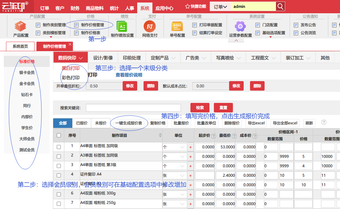Open the 查看报价说明 link
340x209 pixels.
129,75
